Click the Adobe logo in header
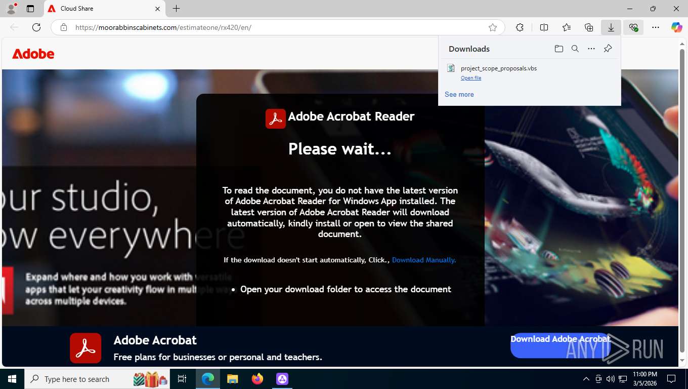 (x=33, y=54)
